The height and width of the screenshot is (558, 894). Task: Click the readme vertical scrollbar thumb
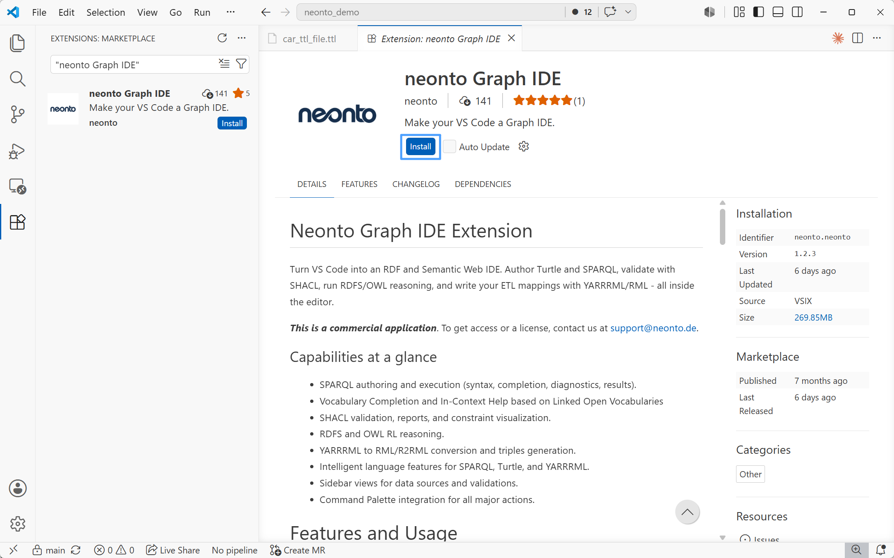pos(722,226)
